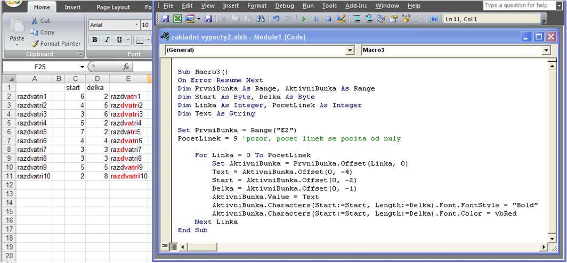The image size is (567, 263).
Task: Click the code window scroll down arrow
Action: click(552, 239)
